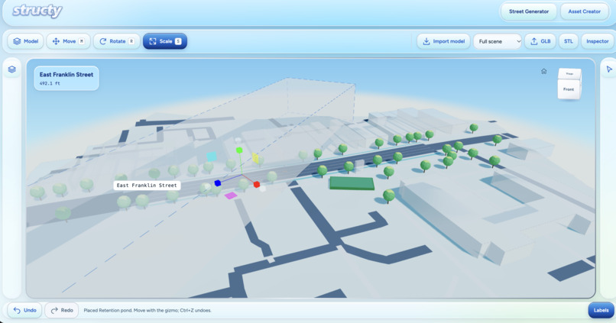This screenshot has width=616, height=323.
Task: Toggle the Labels button
Action: [601, 310]
